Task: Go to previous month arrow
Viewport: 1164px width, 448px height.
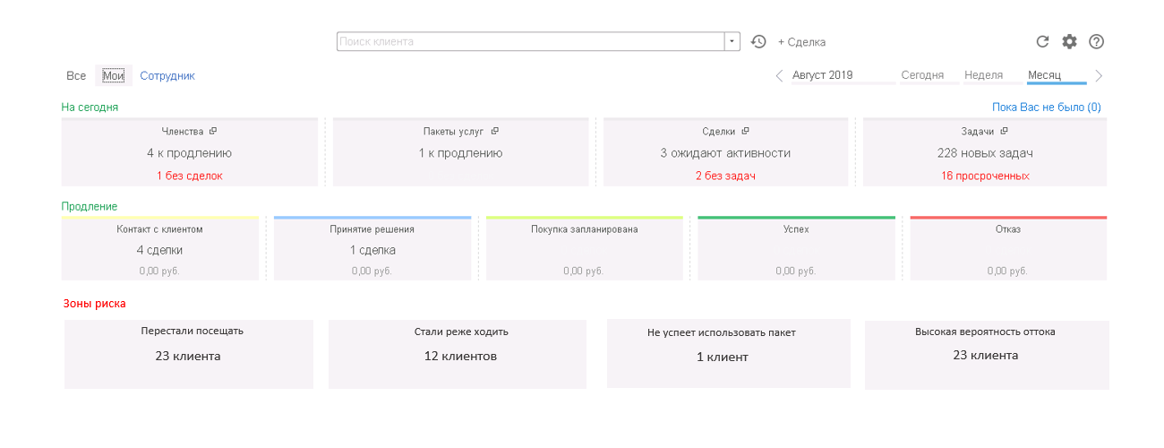Action: click(779, 76)
